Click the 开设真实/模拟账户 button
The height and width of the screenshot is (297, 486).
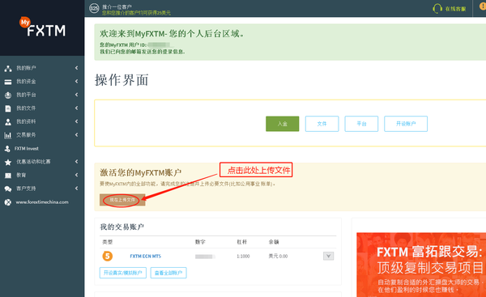tap(123, 273)
